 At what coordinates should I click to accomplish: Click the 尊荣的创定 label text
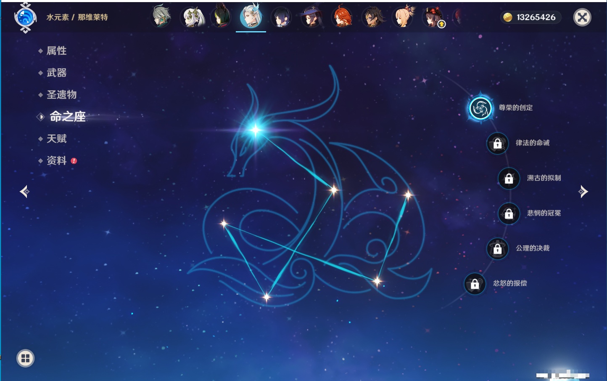(x=516, y=108)
